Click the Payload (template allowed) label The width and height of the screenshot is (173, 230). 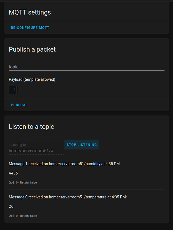[x=32, y=79]
